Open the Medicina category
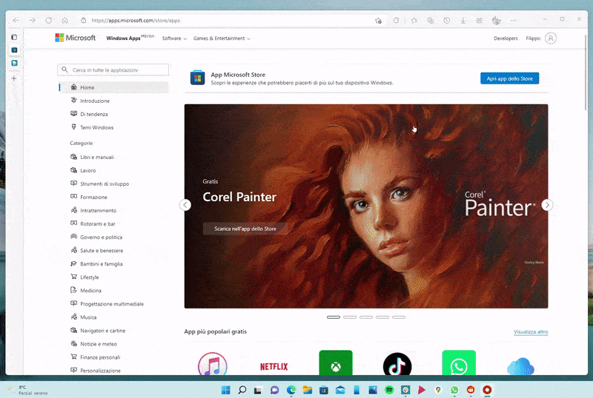 [86, 291]
